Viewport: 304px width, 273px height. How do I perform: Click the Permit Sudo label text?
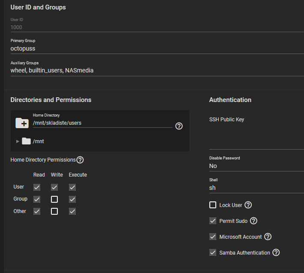233,221
